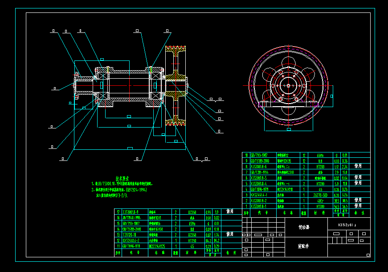
Task: Select total weight 15.8 in row 7
Action: click(345, 172)
